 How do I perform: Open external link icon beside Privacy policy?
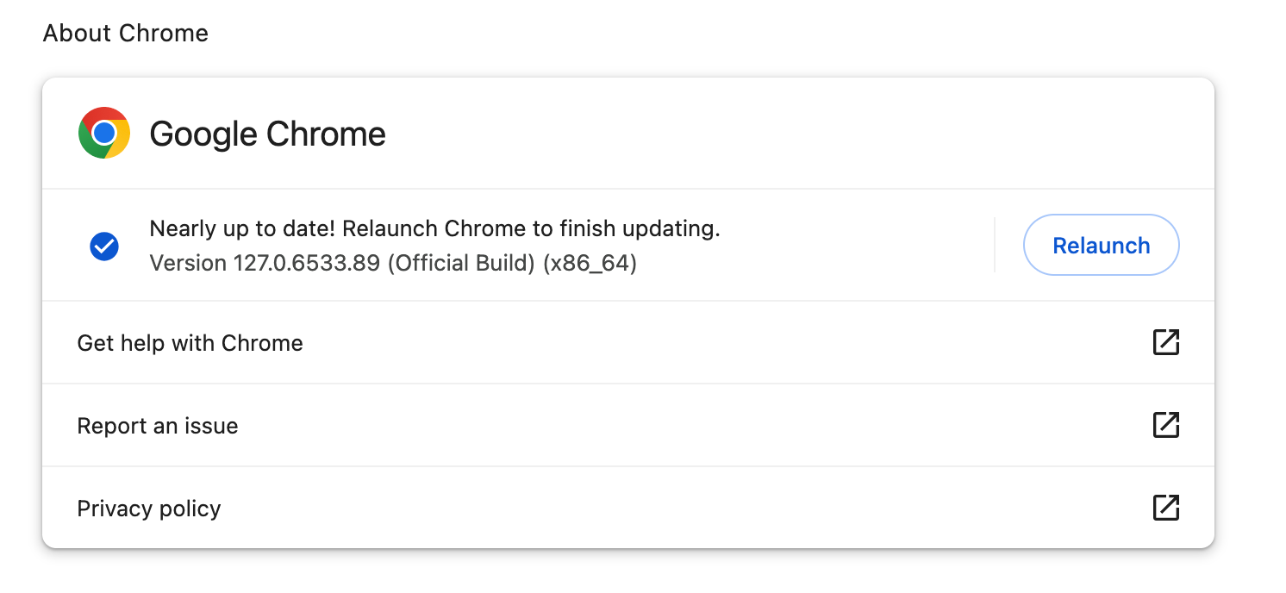click(1165, 508)
